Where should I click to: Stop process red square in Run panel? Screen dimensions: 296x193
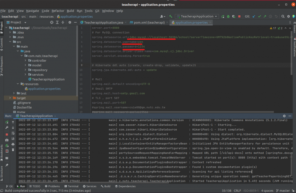click(7, 134)
